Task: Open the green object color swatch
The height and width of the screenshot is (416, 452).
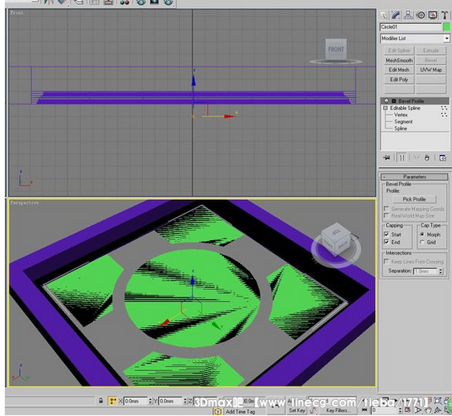Action: coord(446,27)
